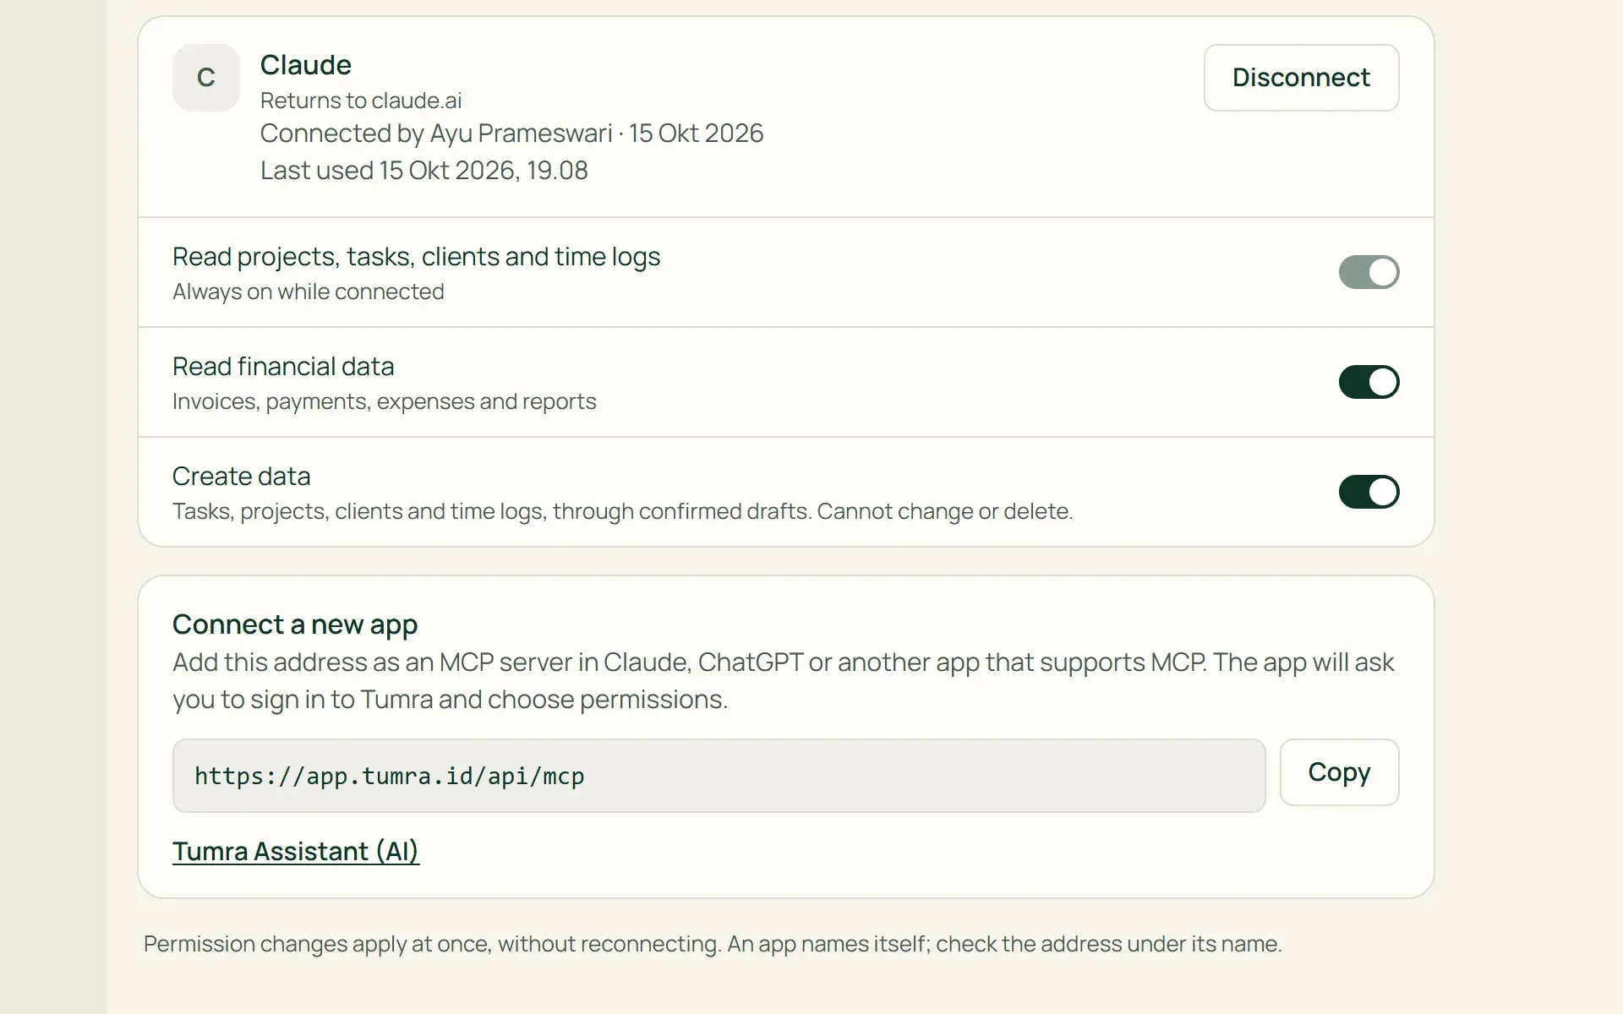Select the MCP address field
The image size is (1623, 1014).
(x=719, y=776)
